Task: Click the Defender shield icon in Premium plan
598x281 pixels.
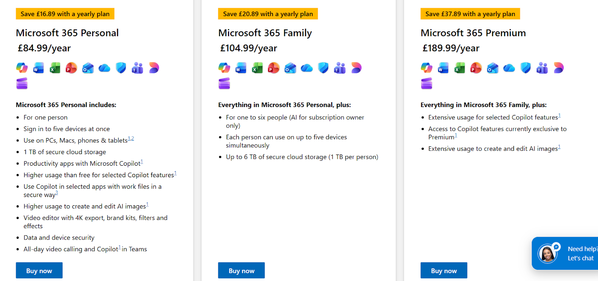Action: click(525, 68)
